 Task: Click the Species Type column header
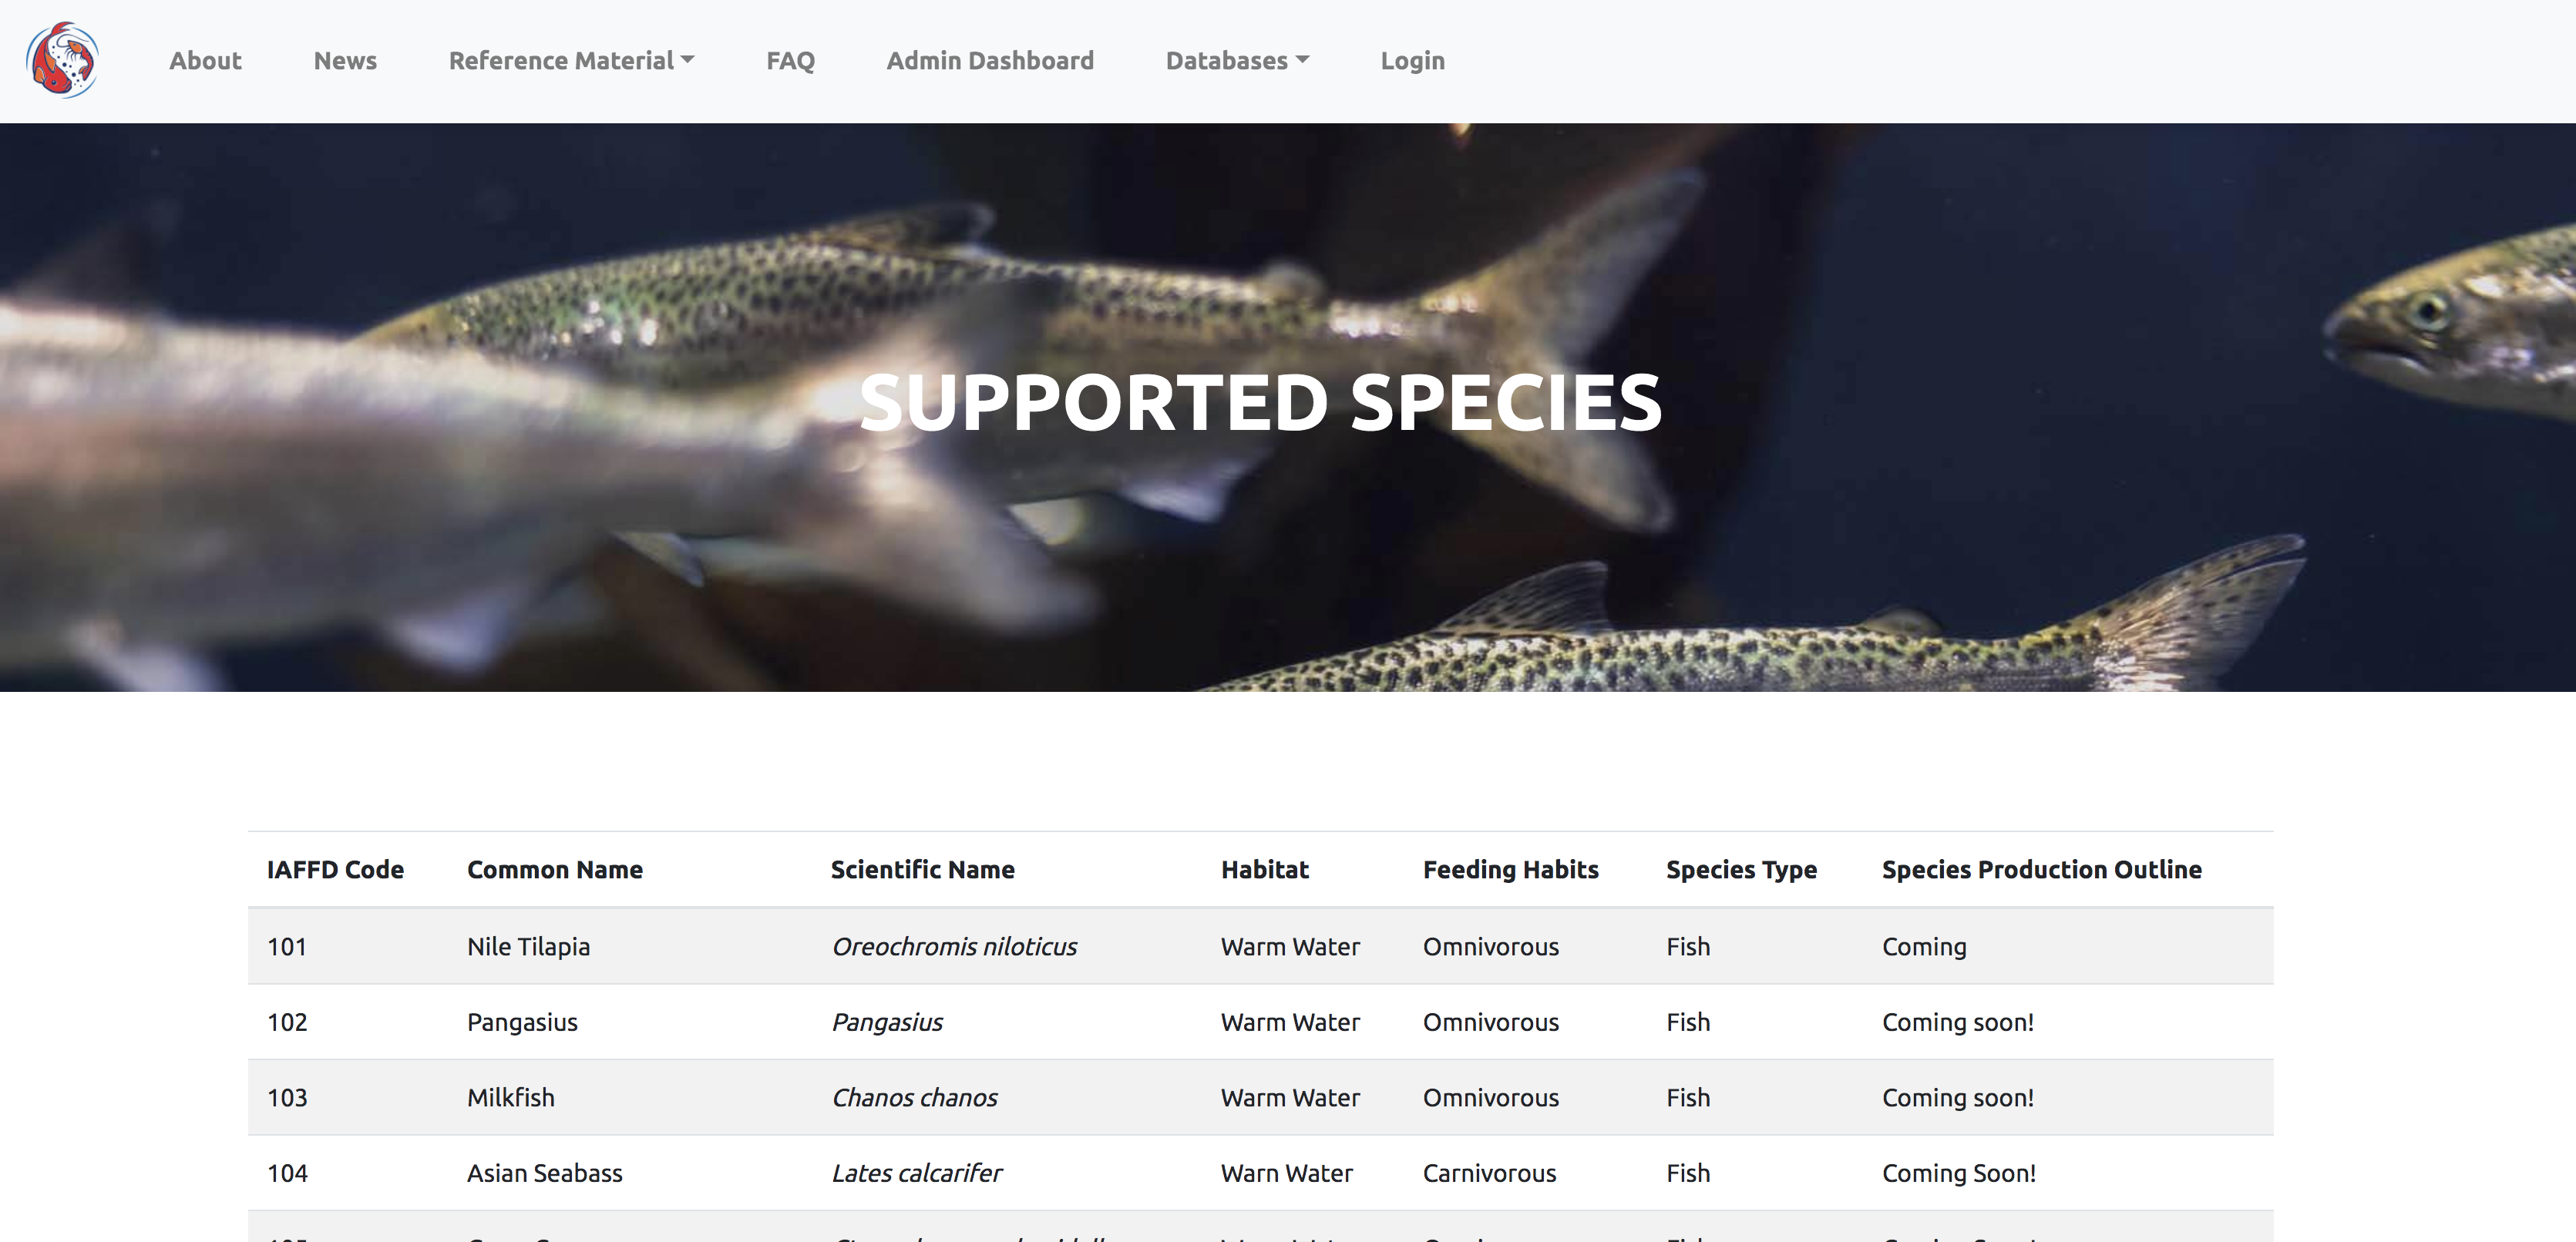point(1741,869)
